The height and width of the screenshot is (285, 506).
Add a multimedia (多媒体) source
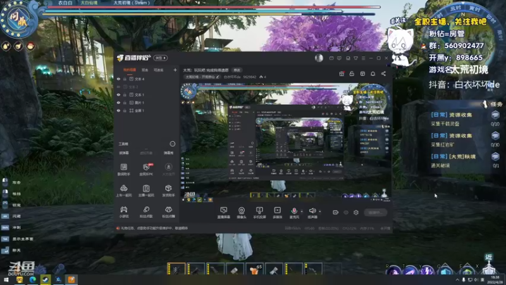tap(277, 213)
